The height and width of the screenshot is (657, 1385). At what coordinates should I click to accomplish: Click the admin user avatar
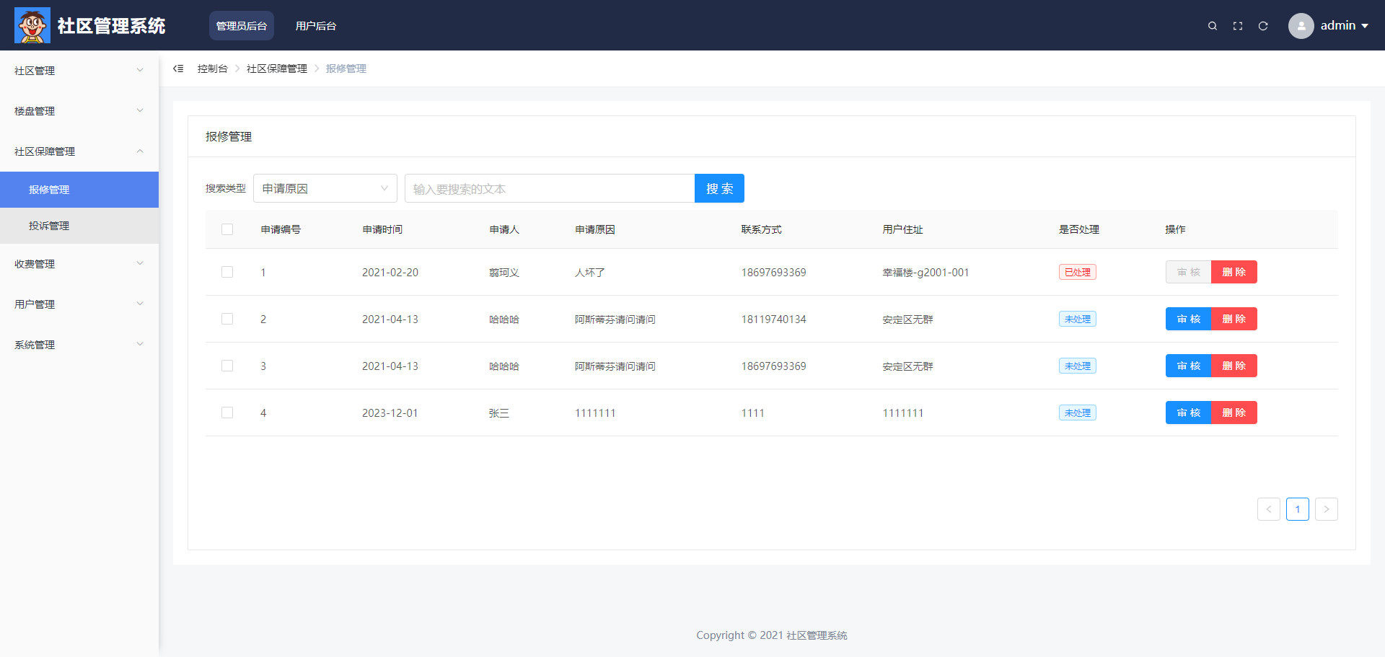pyautogui.click(x=1301, y=26)
